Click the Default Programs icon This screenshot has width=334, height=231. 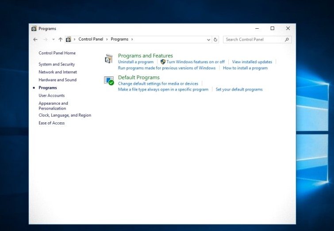(x=109, y=80)
